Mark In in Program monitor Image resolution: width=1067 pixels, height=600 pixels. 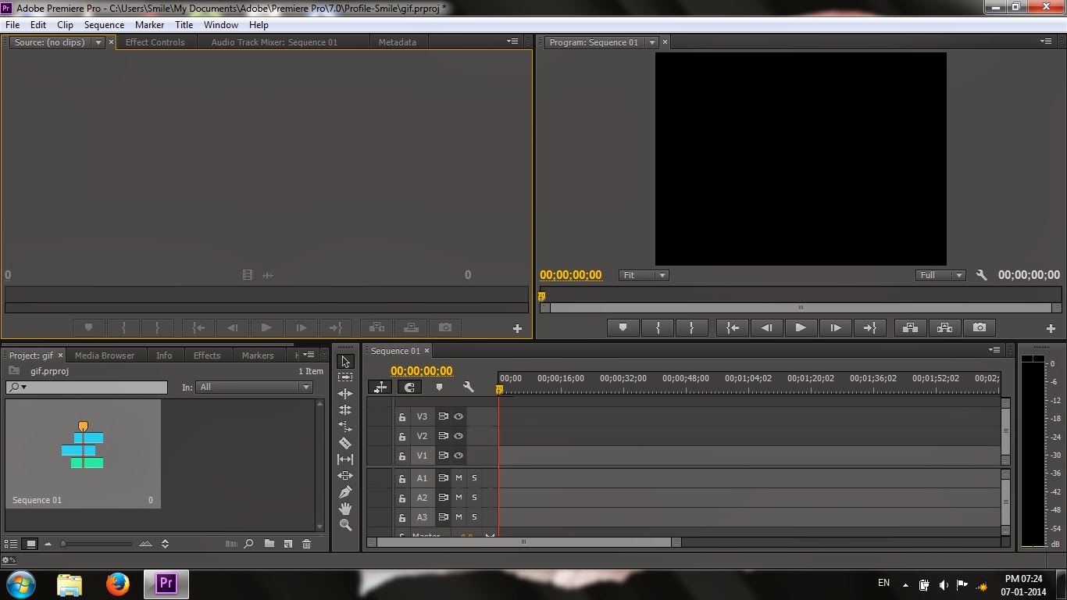pyautogui.click(x=658, y=328)
